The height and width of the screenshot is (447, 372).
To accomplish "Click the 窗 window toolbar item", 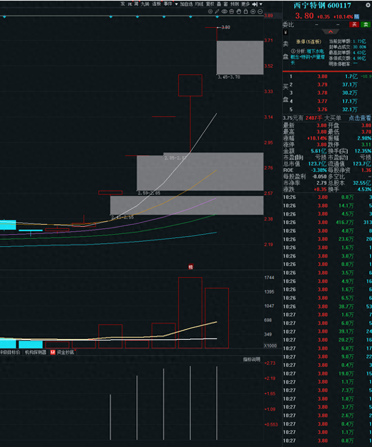I will (x=226, y=4).
